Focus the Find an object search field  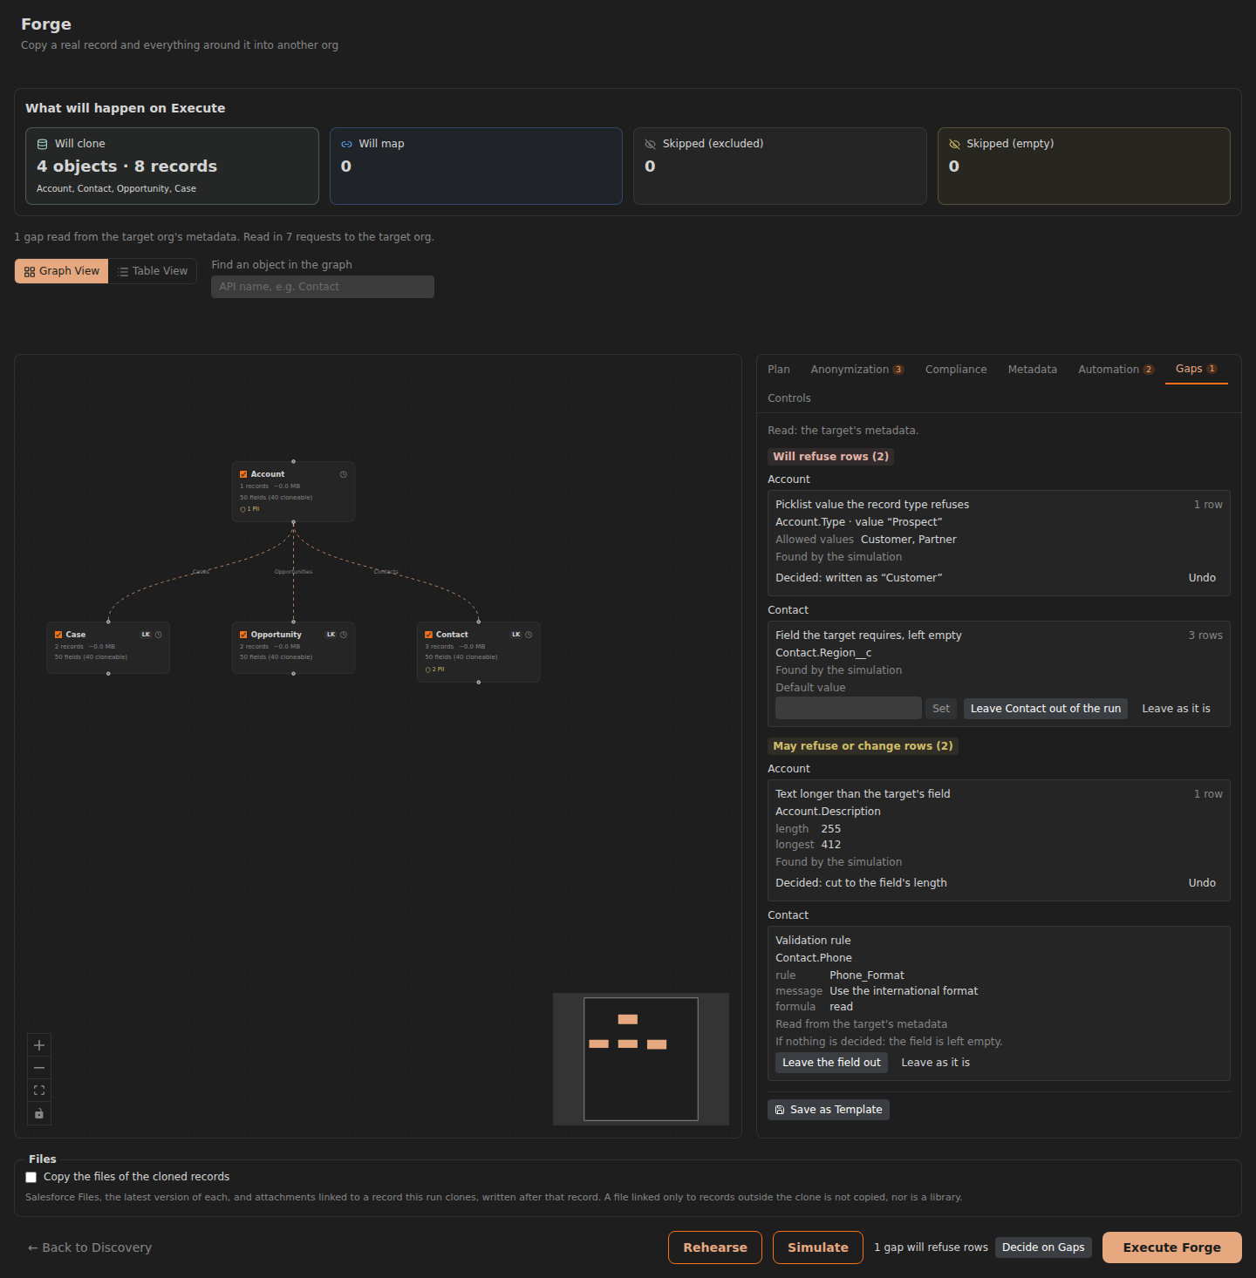tap(323, 287)
